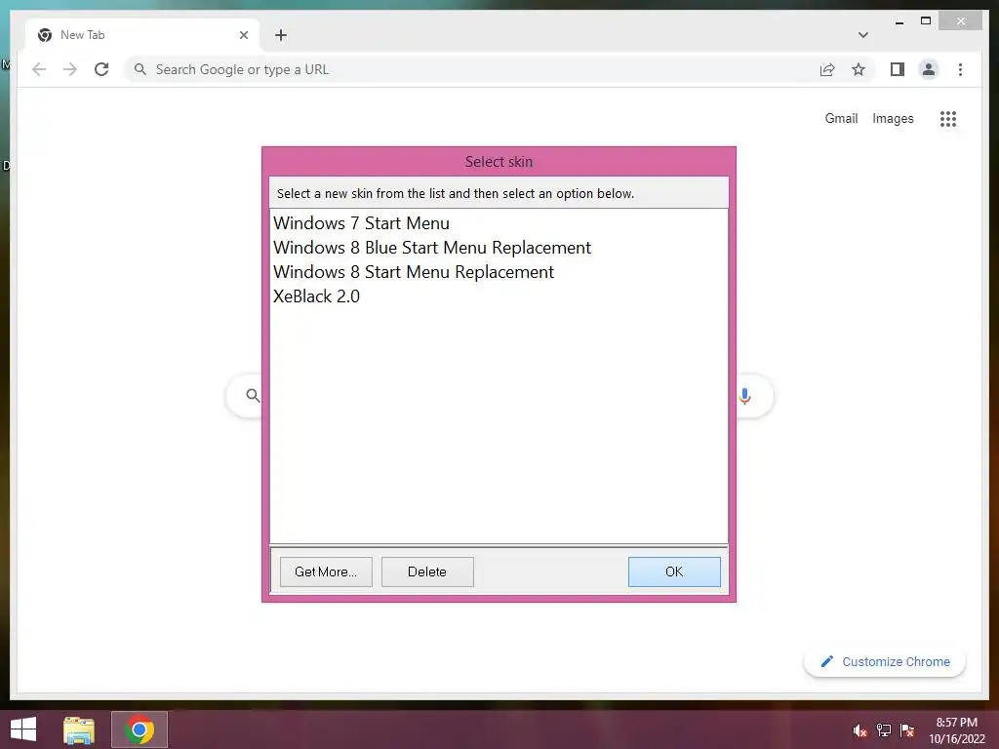Image resolution: width=999 pixels, height=749 pixels.
Task: Click the Google search magnifier icon
Action: coord(253,396)
